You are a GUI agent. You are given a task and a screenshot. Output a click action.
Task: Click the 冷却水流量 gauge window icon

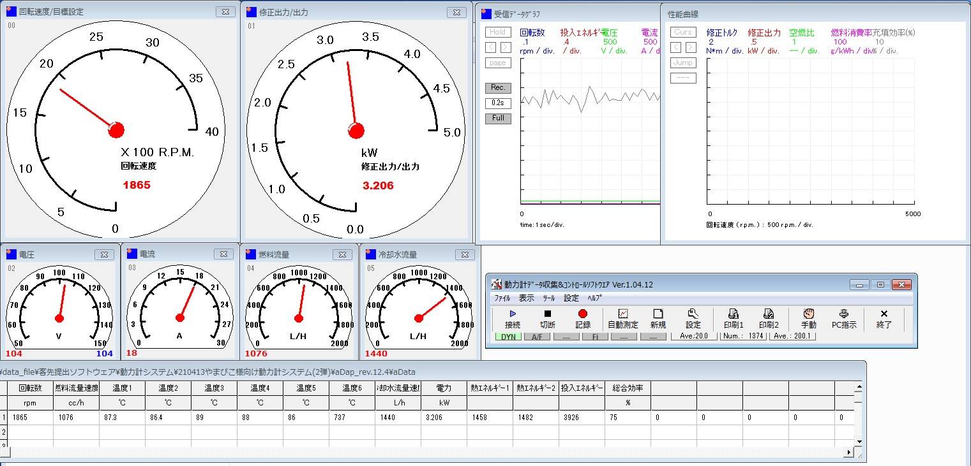[x=370, y=254]
